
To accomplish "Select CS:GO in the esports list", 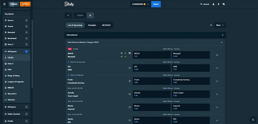I will coord(16,58).
